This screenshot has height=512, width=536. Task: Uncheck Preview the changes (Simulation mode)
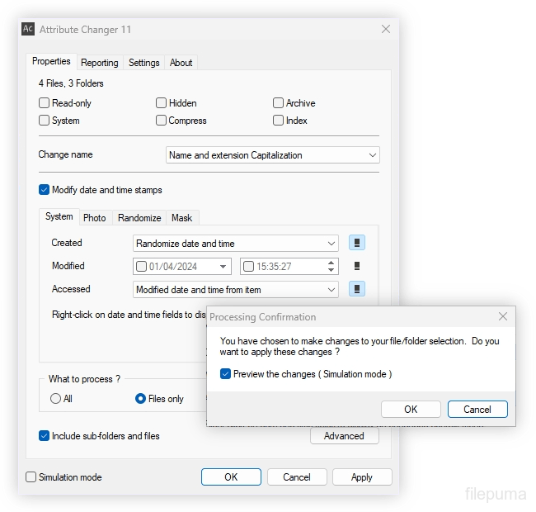226,374
